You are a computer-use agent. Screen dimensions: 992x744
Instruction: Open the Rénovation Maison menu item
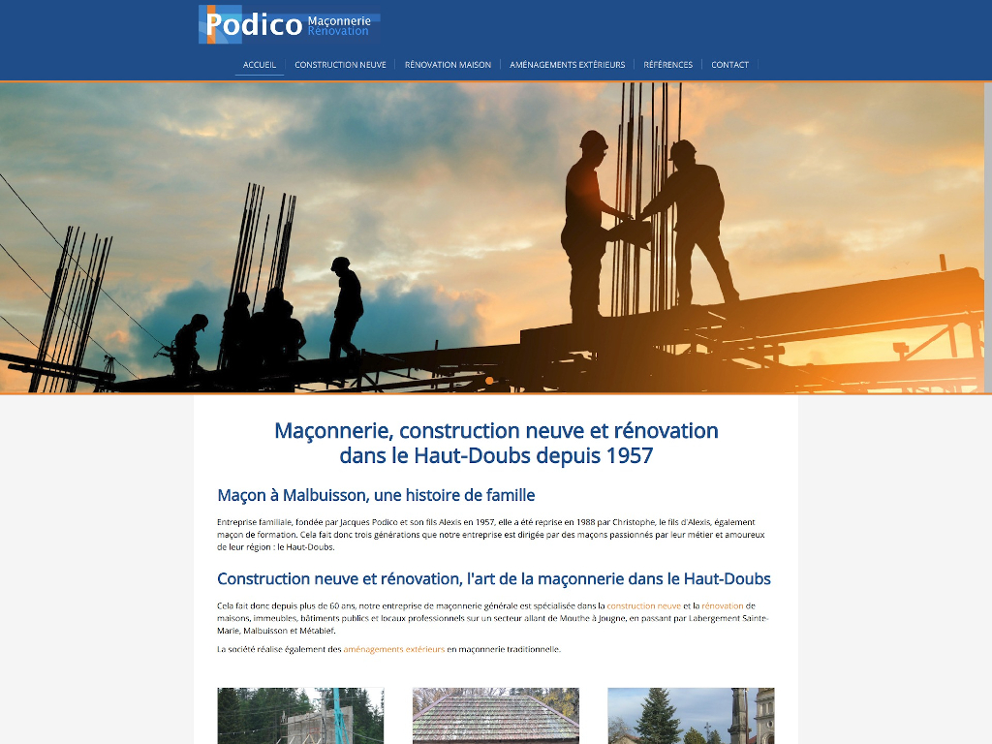[448, 65]
